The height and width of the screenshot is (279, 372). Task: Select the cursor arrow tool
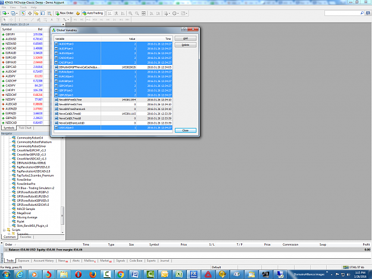pyautogui.click(x=5, y=20)
